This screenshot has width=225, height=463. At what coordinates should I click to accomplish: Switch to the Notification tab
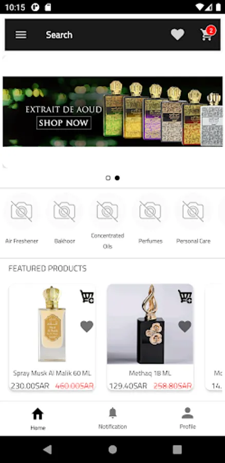point(113,418)
